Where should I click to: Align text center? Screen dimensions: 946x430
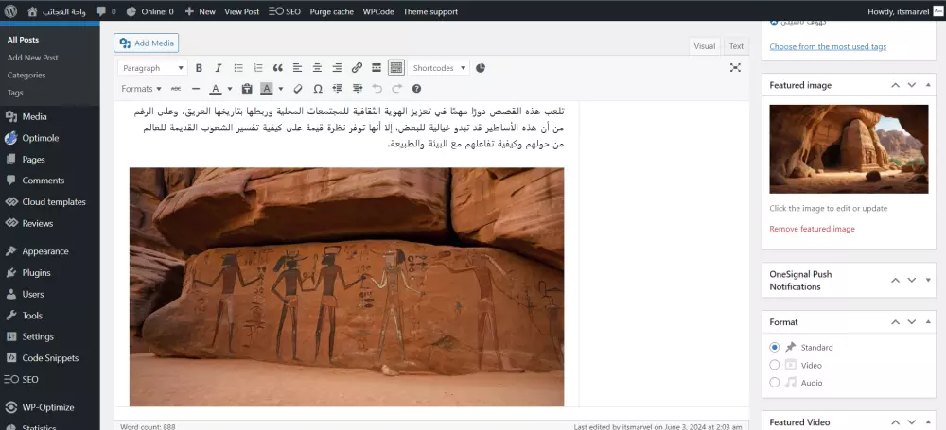[317, 68]
